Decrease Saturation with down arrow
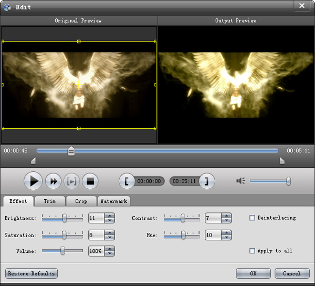315x286 pixels. click(x=110, y=237)
